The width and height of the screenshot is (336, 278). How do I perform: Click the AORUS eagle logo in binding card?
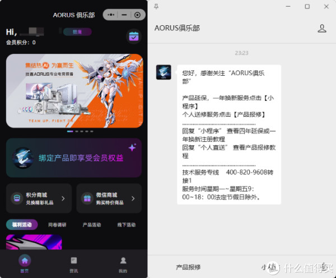[23, 158]
